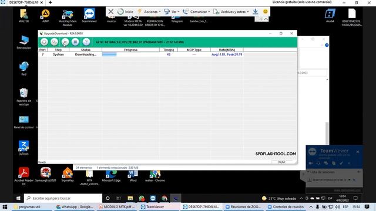
Task: Click the Load Packet gear button in UpgradeDownload
Action: pyautogui.click(x=44, y=42)
